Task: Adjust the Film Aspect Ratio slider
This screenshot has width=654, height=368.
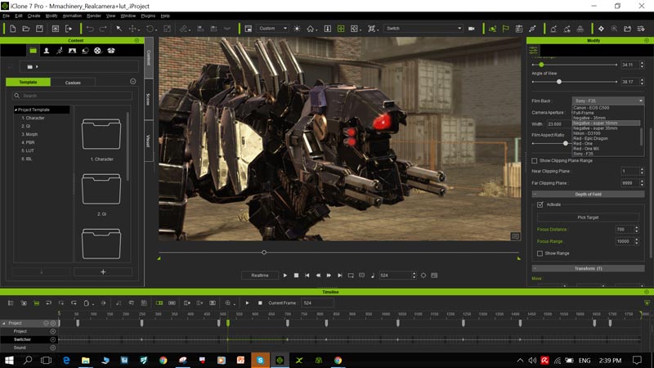Action: coord(566,144)
